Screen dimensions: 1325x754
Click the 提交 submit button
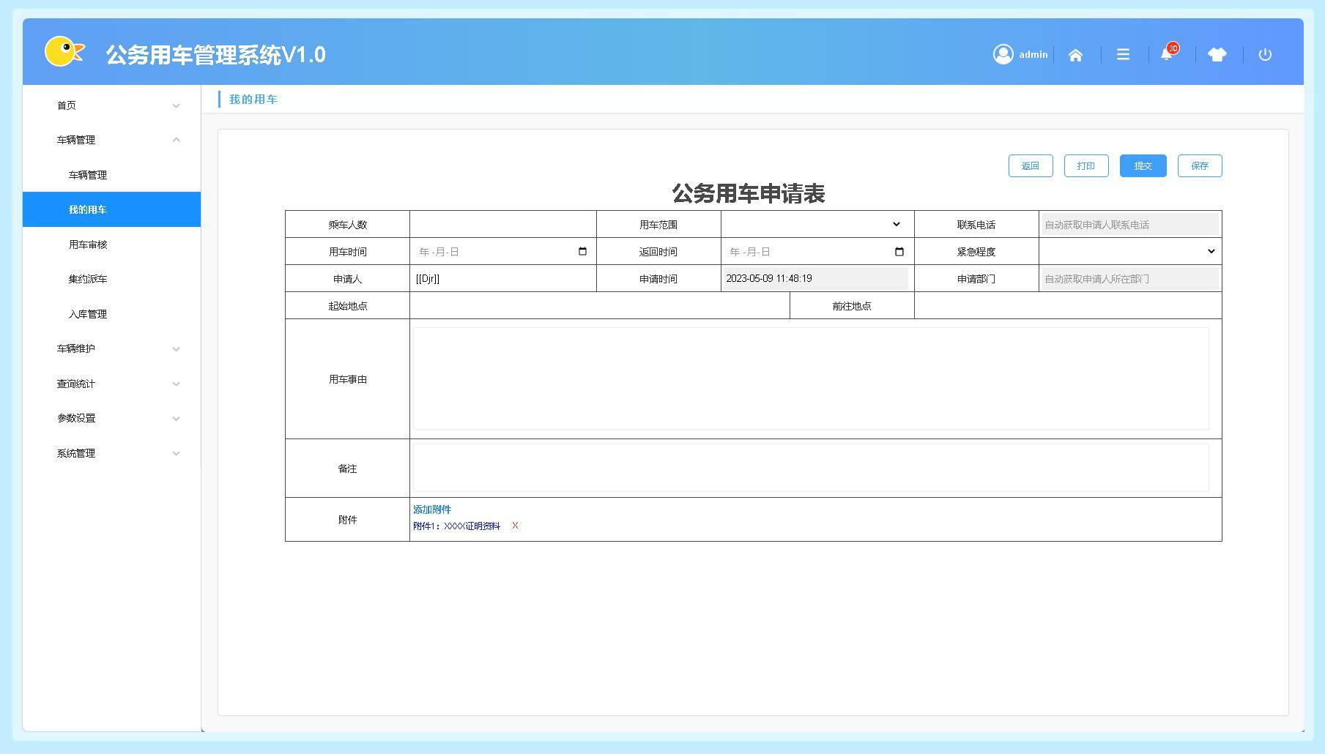pos(1143,166)
